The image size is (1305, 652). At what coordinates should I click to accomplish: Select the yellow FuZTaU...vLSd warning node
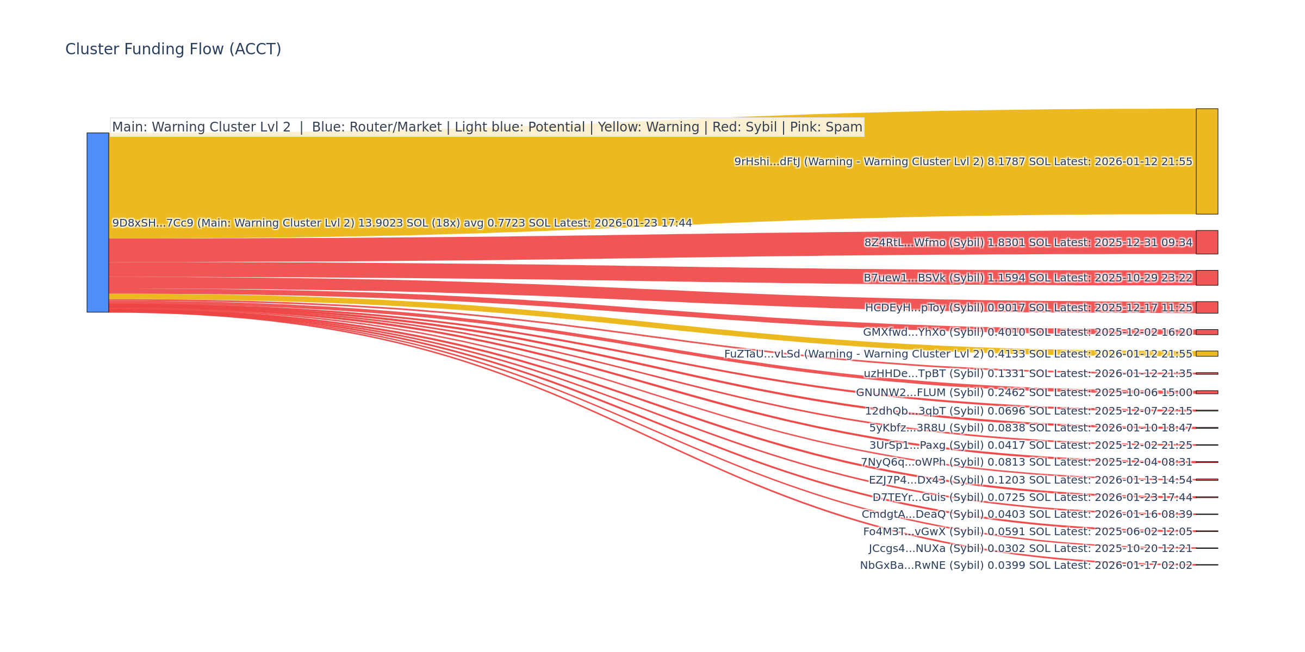[1207, 354]
